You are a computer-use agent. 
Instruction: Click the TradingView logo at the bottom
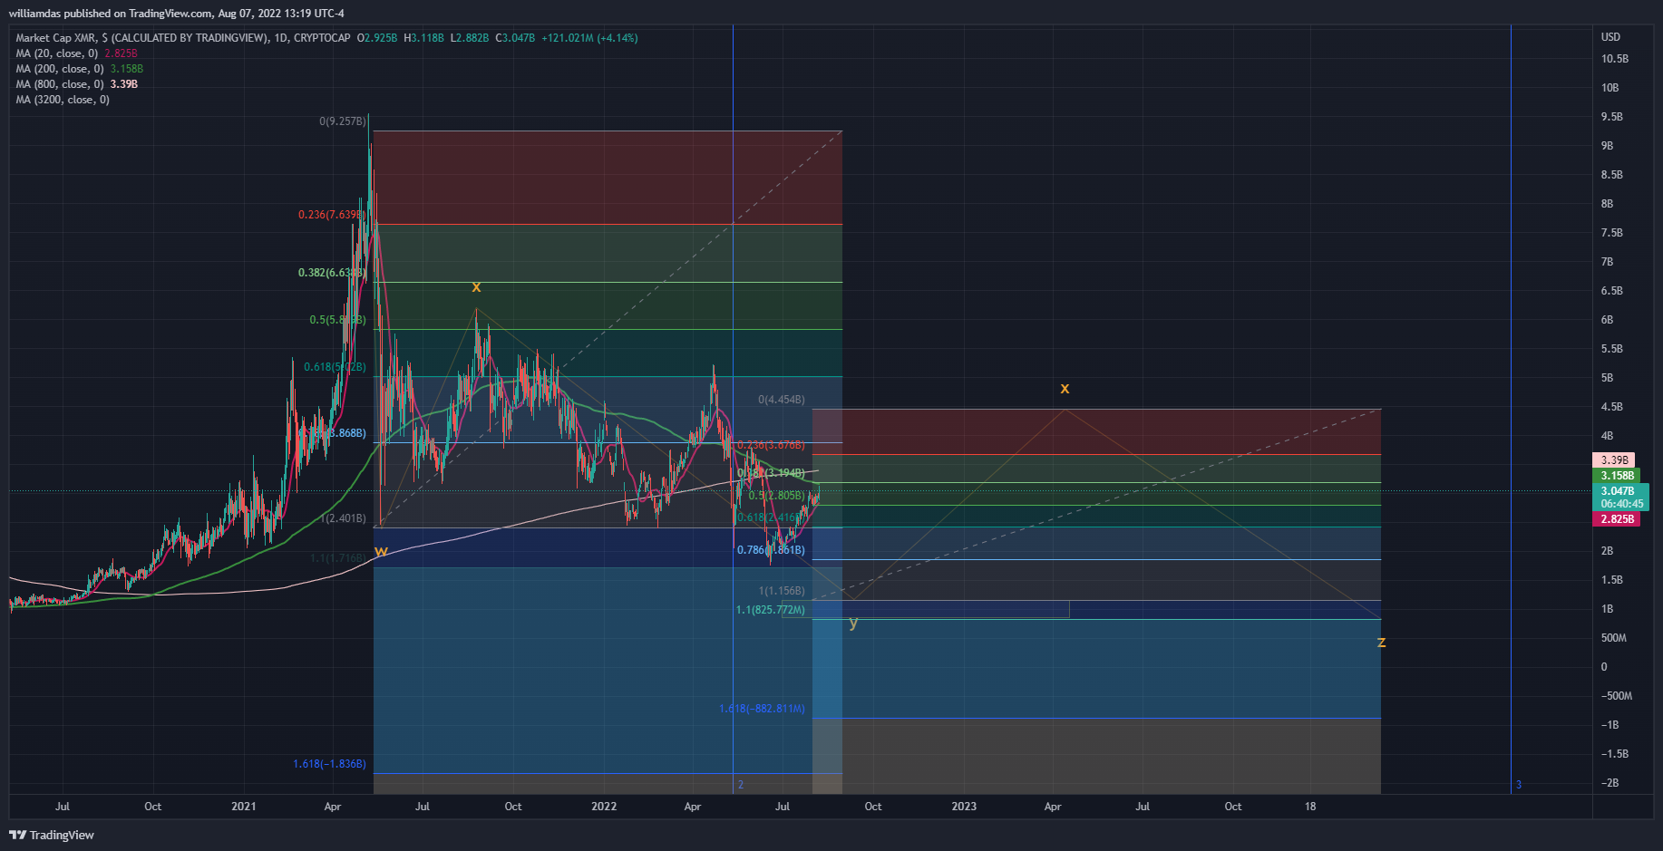[x=52, y=835]
